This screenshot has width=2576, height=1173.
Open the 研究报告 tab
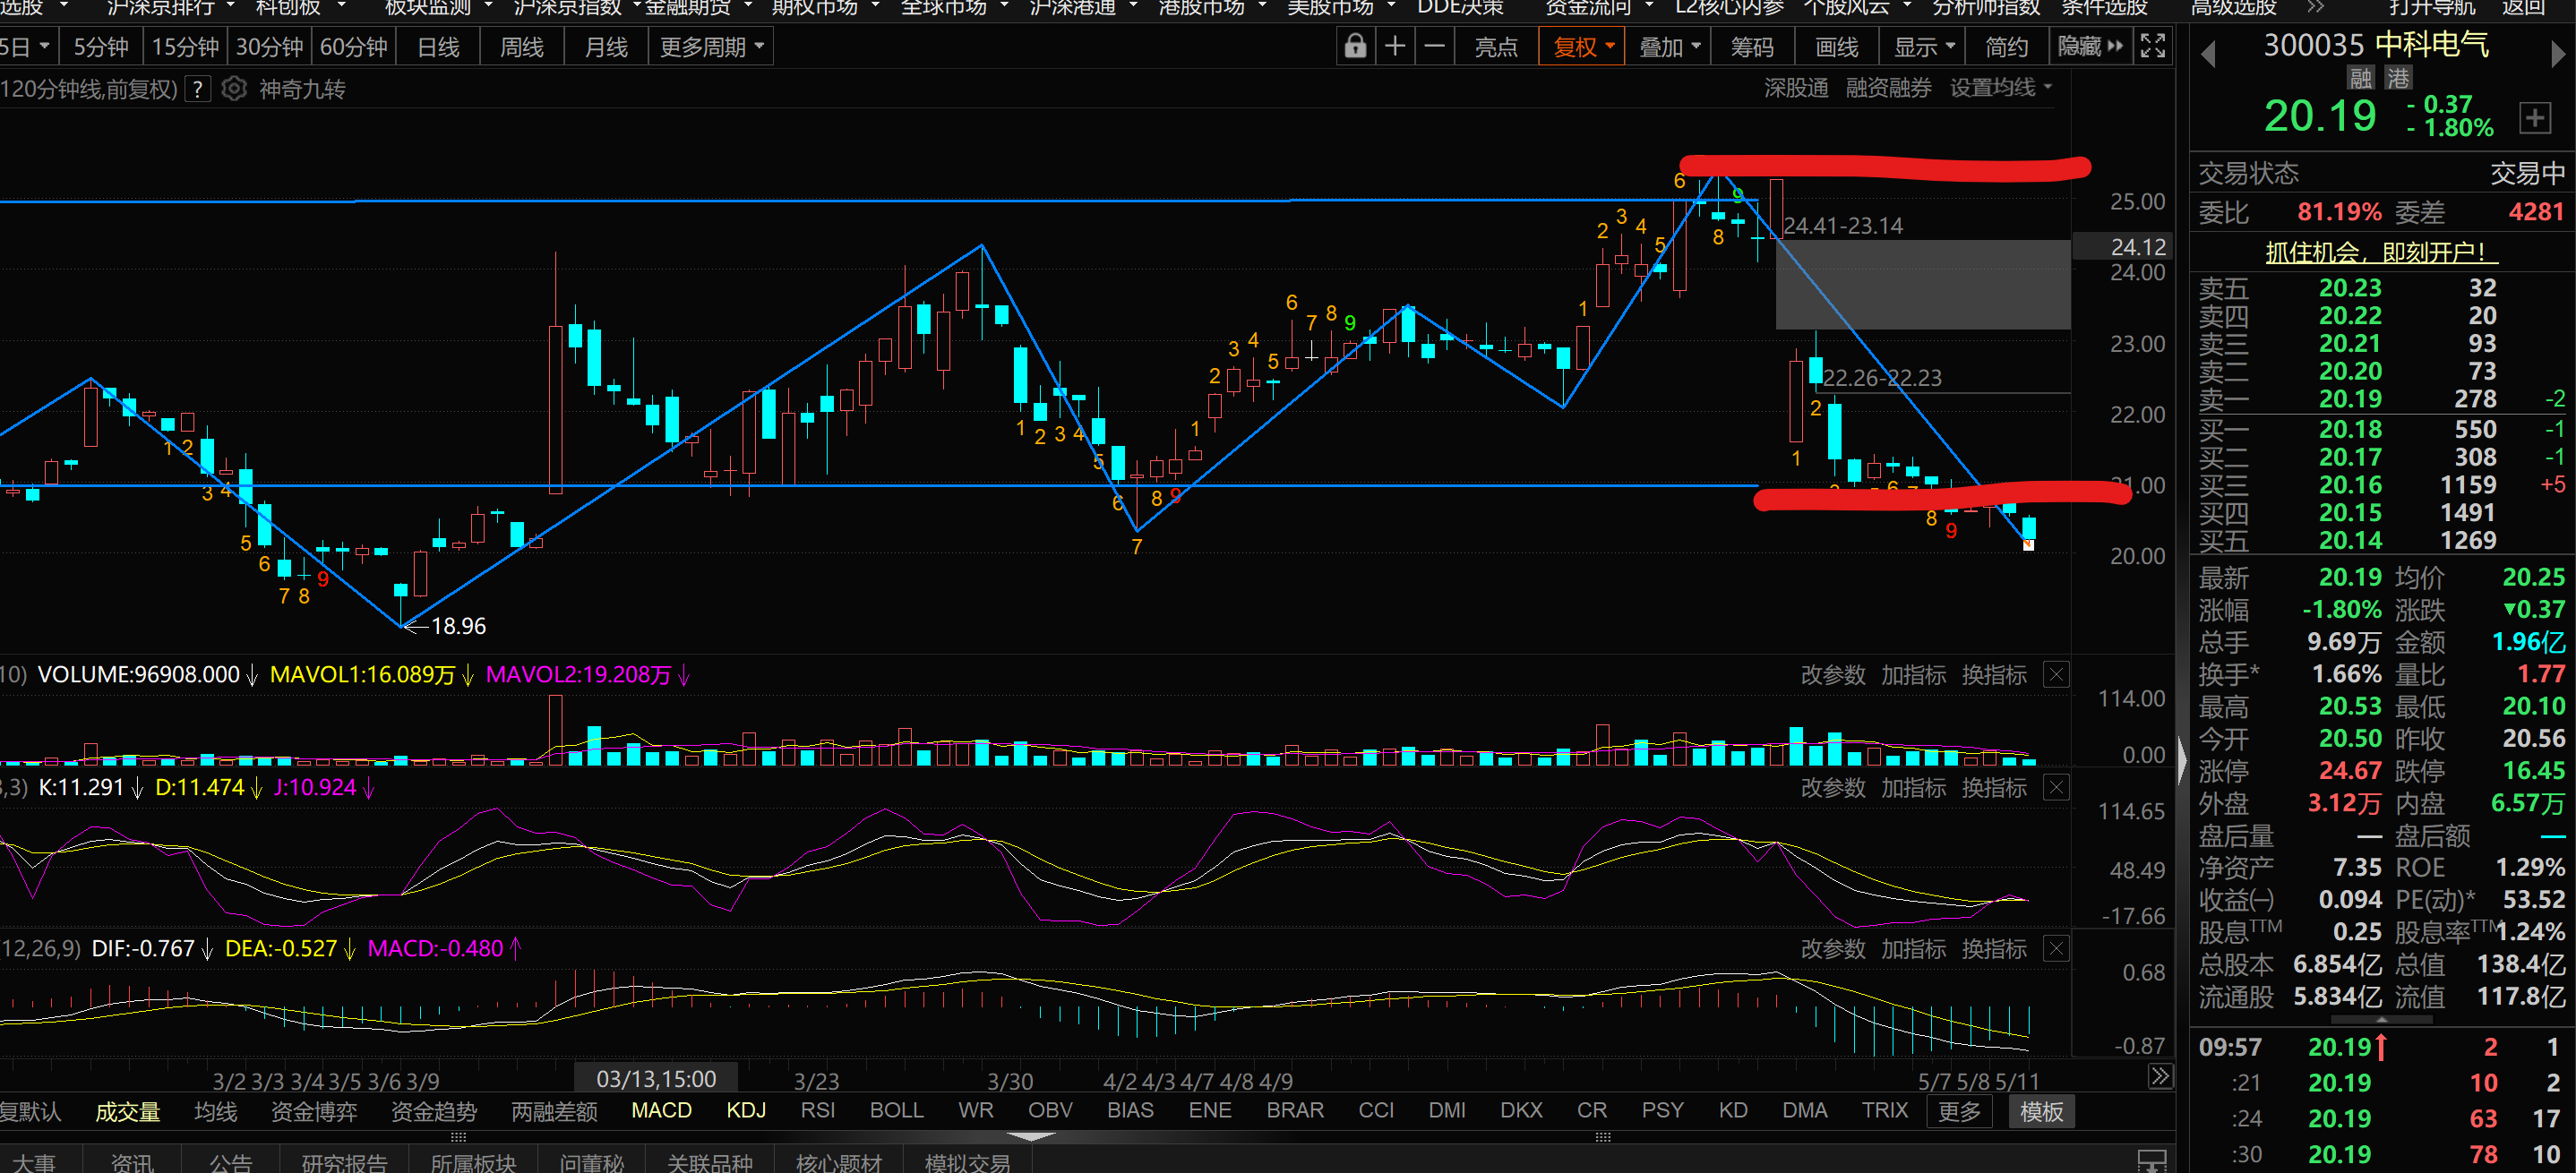[x=344, y=1162]
